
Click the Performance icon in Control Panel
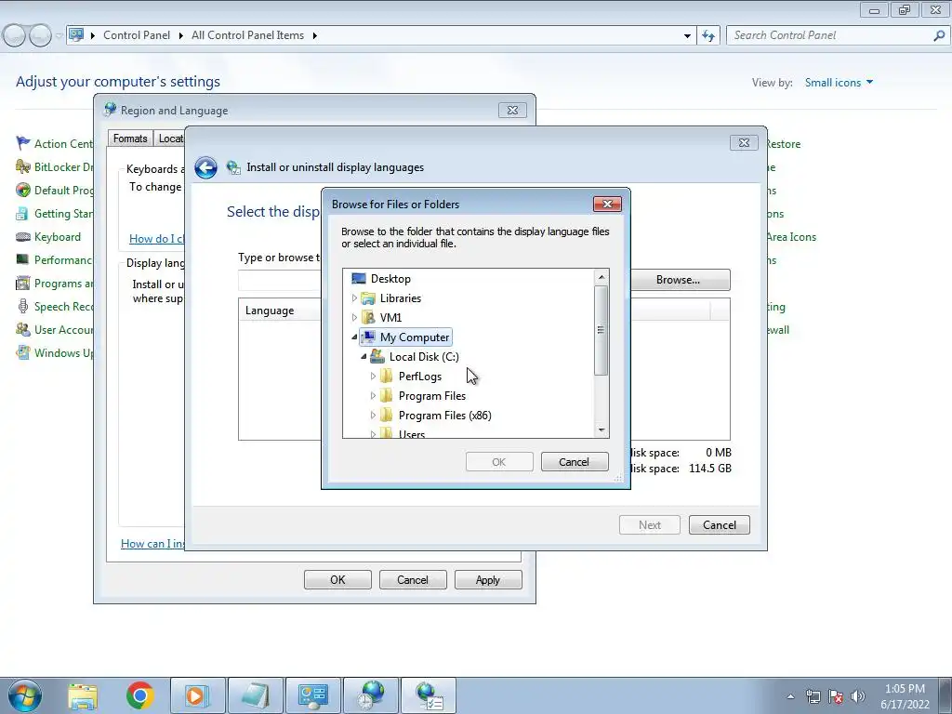pyautogui.click(x=23, y=260)
